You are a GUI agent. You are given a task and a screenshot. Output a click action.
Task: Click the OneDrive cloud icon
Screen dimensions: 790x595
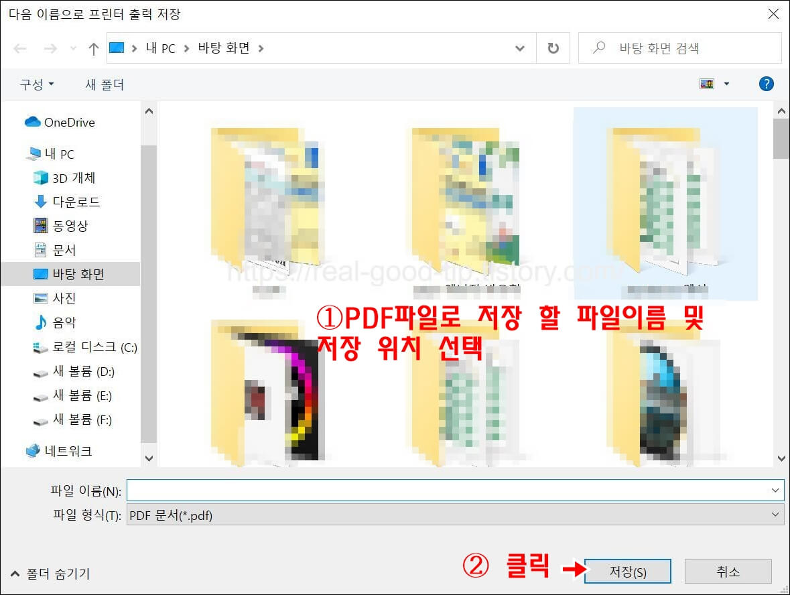tap(33, 122)
